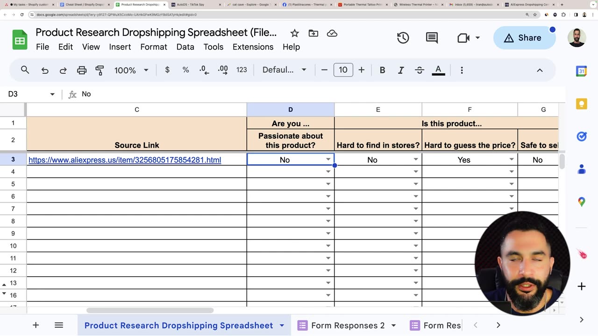Toggle bold formatting
598x336 pixels.
[x=382, y=70]
